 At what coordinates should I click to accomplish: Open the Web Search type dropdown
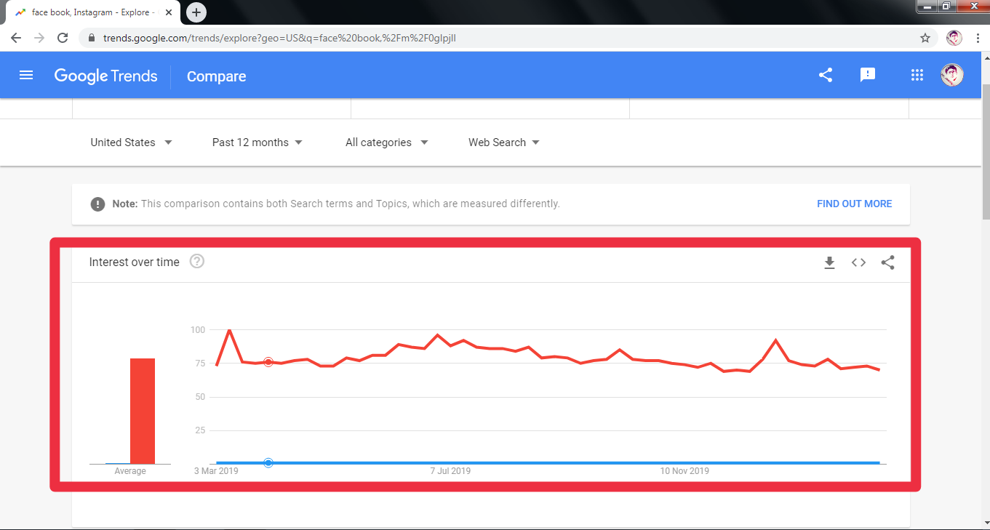503,142
